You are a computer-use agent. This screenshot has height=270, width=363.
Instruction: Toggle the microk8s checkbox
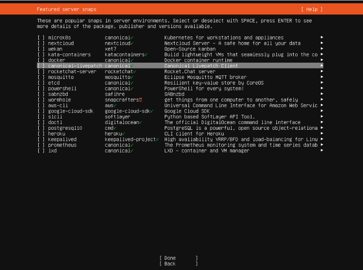[x=41, y=38]
